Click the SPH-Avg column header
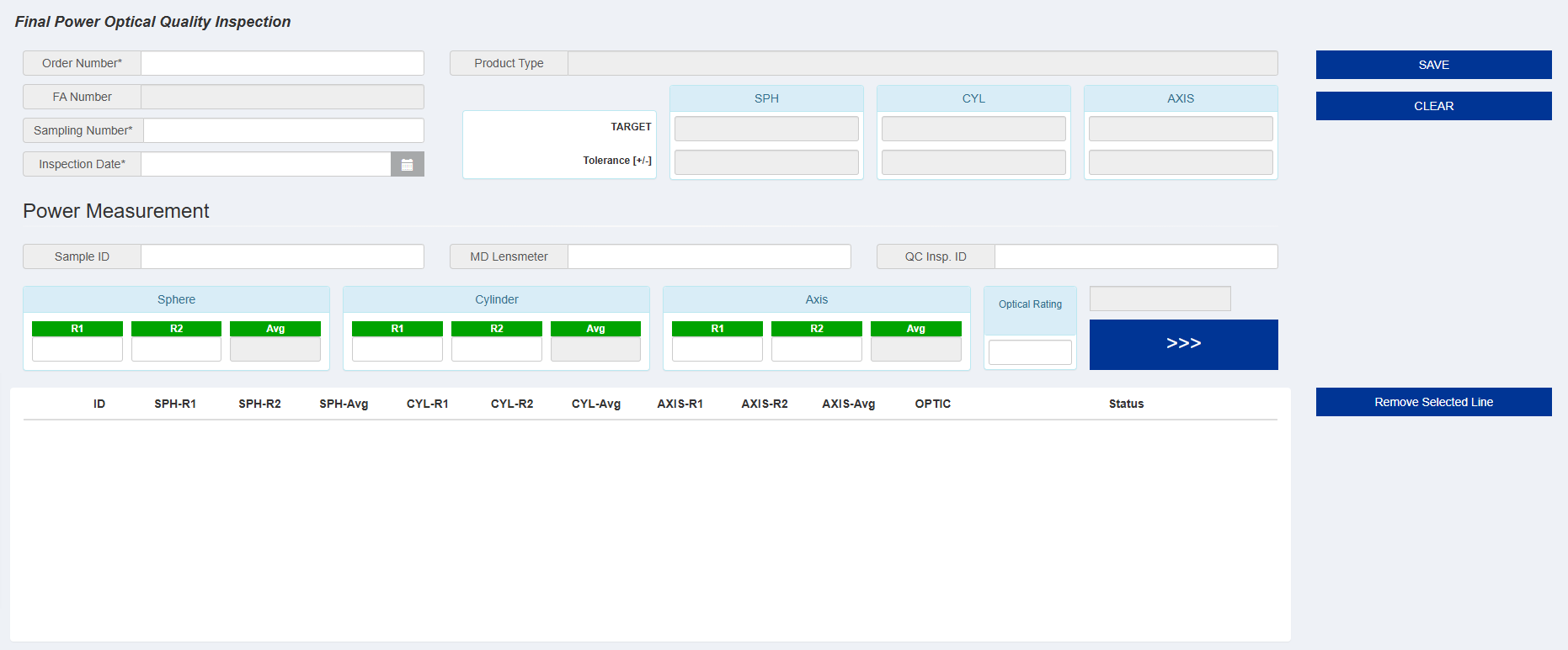1568x650 pixels. click(344, 404)
